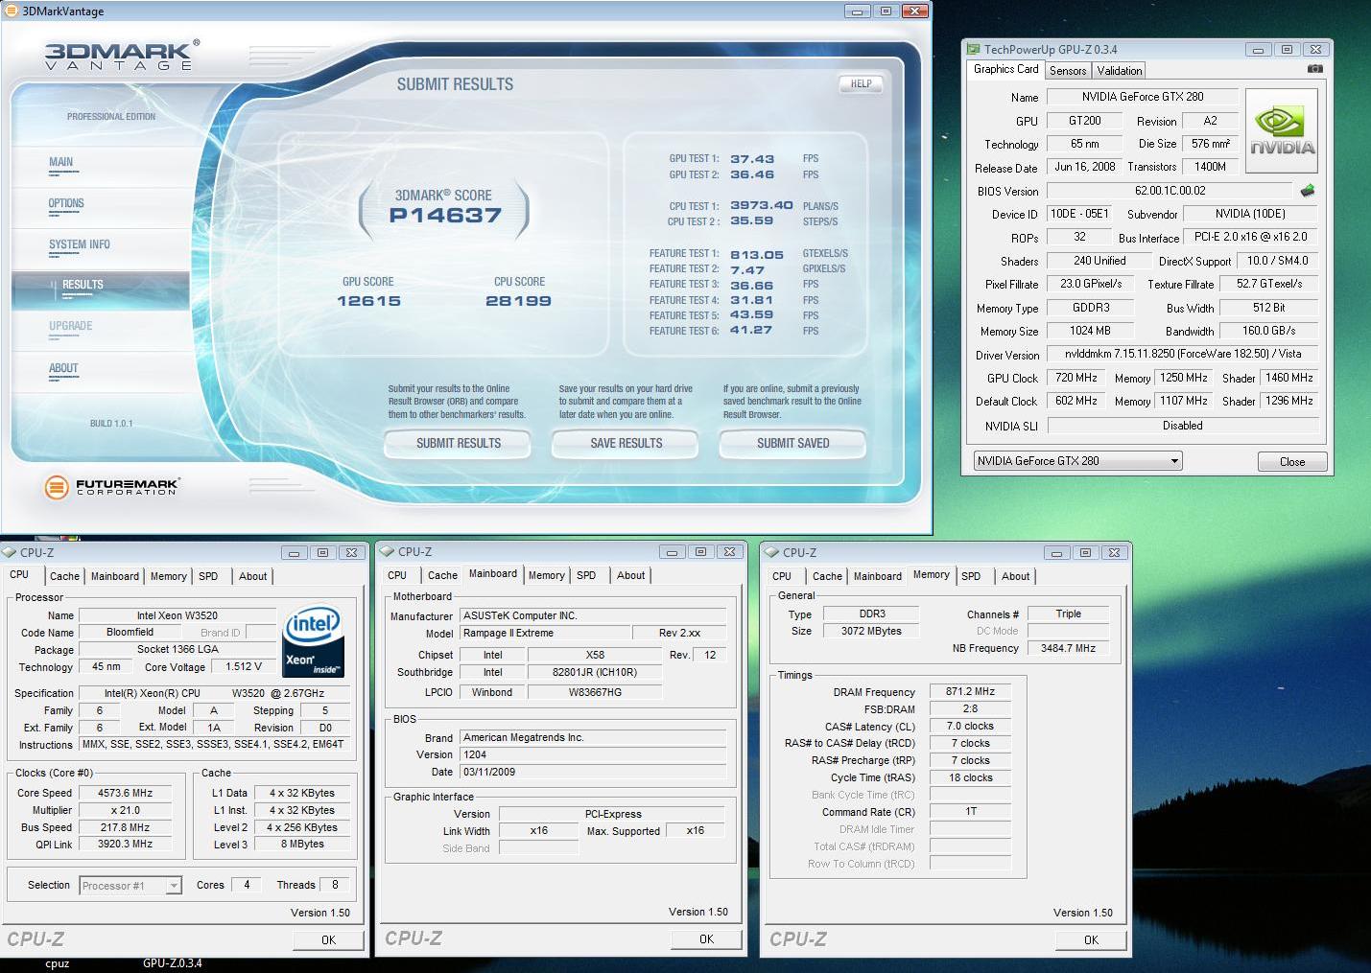1371x973 pixels.
Task: Close the CPU-Z Memory window
Action: pyautogui.click(x=1115, y=552)
